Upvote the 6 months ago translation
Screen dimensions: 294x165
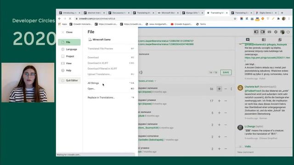coord(219,125)
